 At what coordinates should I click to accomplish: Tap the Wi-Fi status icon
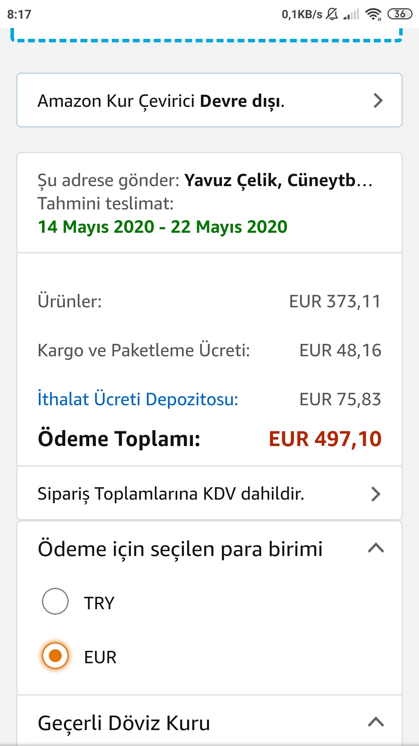coord(374,14)
